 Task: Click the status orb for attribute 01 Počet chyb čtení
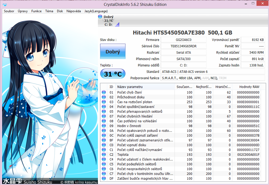click(x=104, y=92)
